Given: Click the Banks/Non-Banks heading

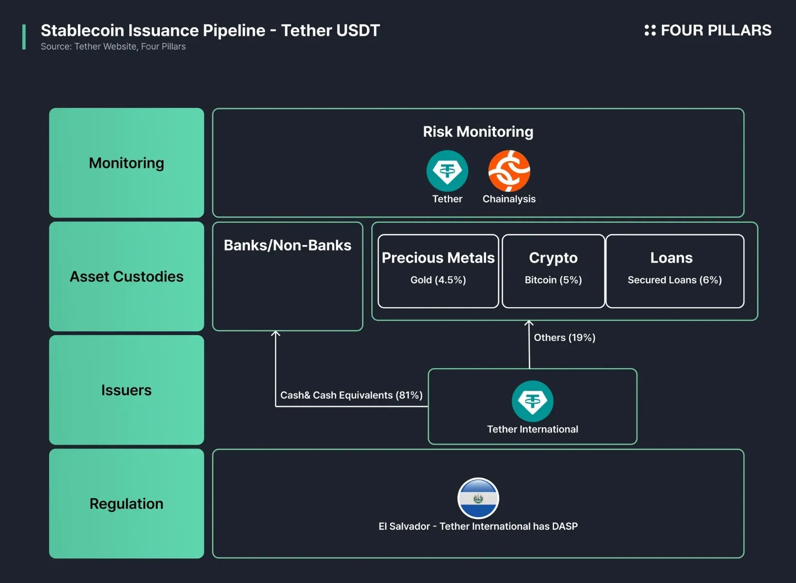Looking at the screenshot, I should pos(288,245).
